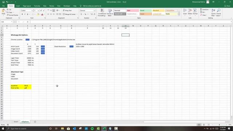This screenshot has width=233, height=131.
Task: Toggle underline formatting
Action: click(28, 14)
